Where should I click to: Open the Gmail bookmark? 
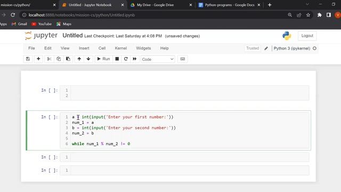19,24
